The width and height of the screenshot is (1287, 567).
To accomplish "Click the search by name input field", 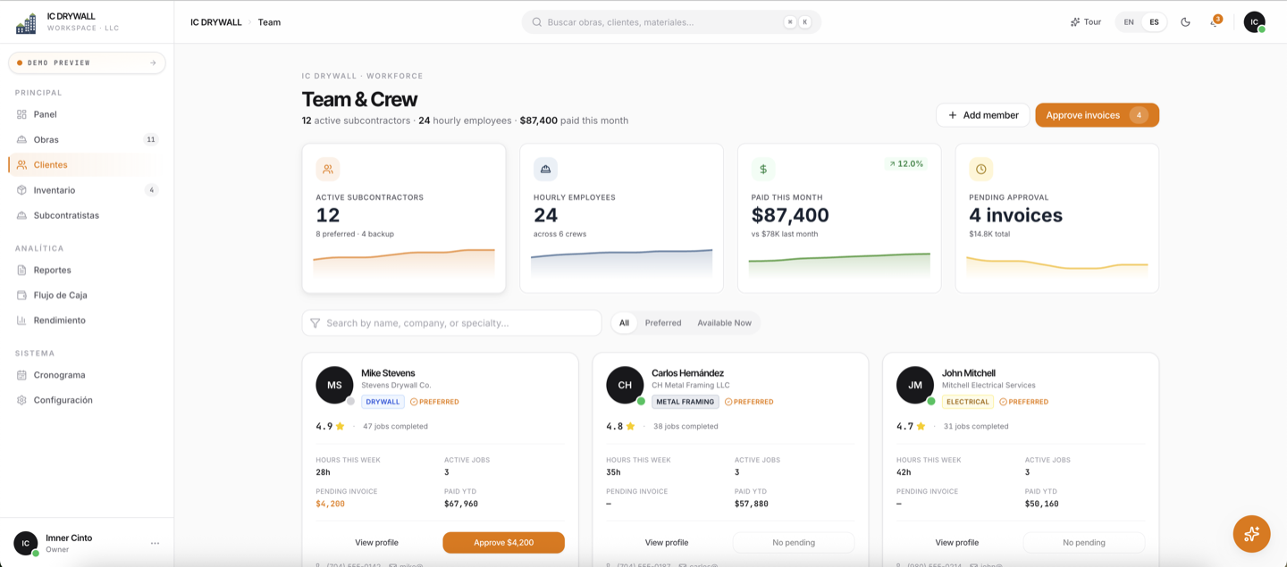I will coord(451,323).
